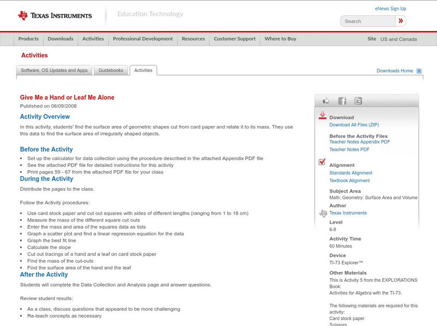Click the After the Activity heading
This screenshot has height=326, width=437.
pos(44,275)
